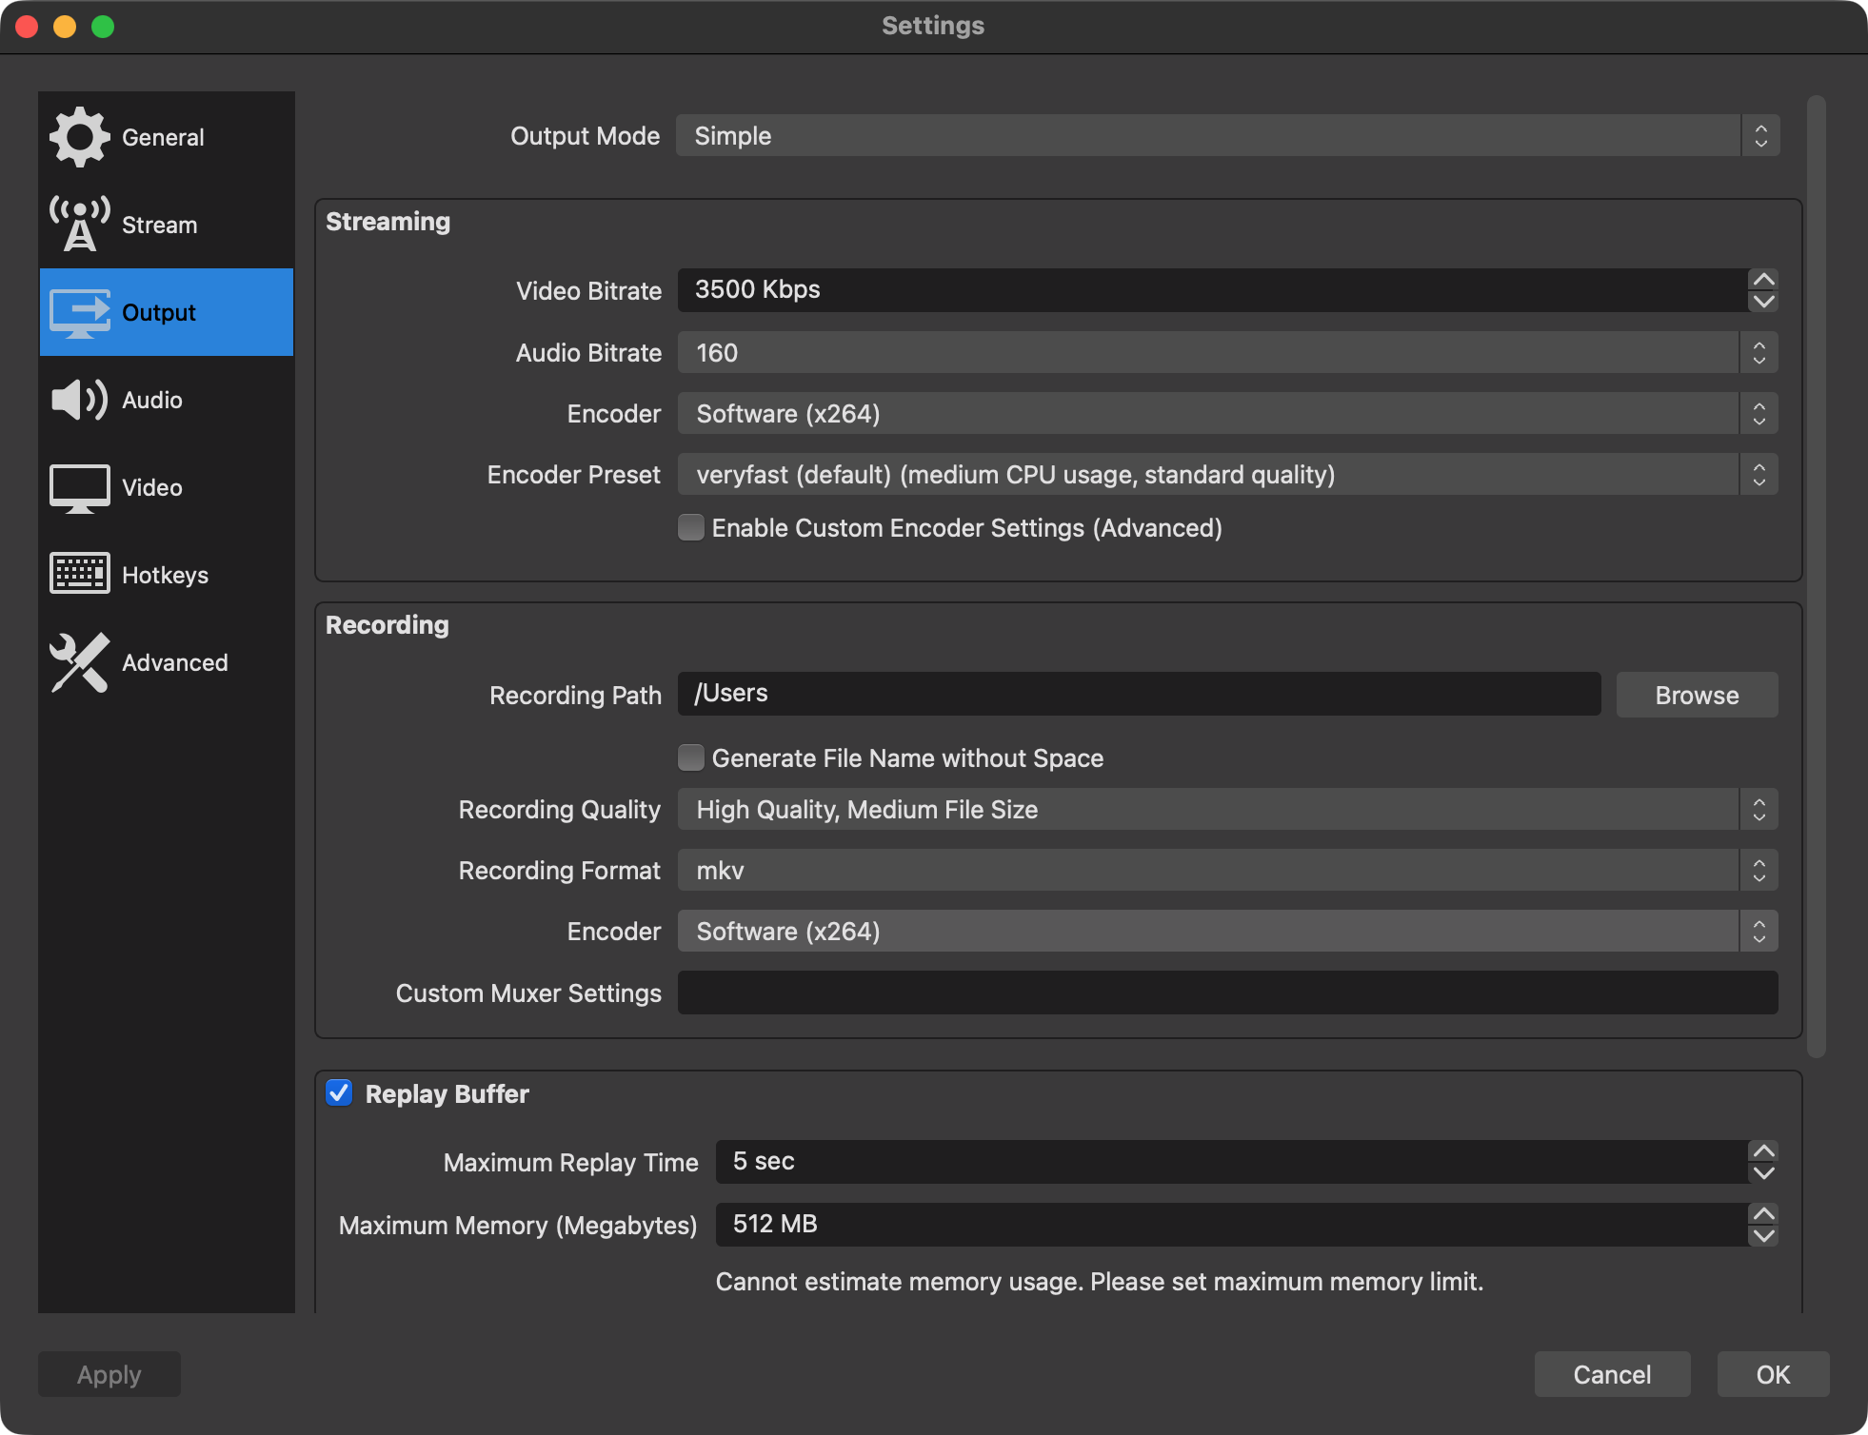Viewport: 1868px width, 1435px height.
Task: Open Advanced tools icon
Action: 79,662
